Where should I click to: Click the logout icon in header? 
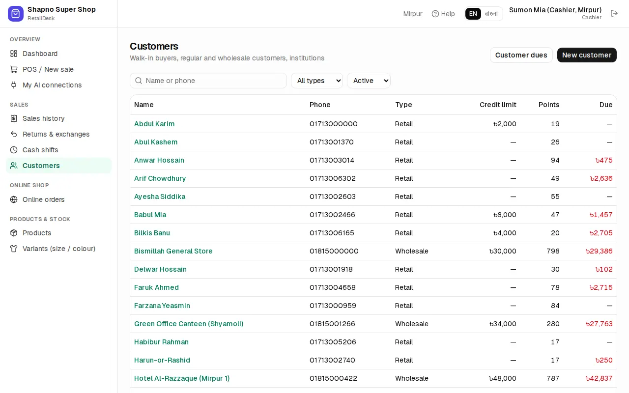[614, 13]
